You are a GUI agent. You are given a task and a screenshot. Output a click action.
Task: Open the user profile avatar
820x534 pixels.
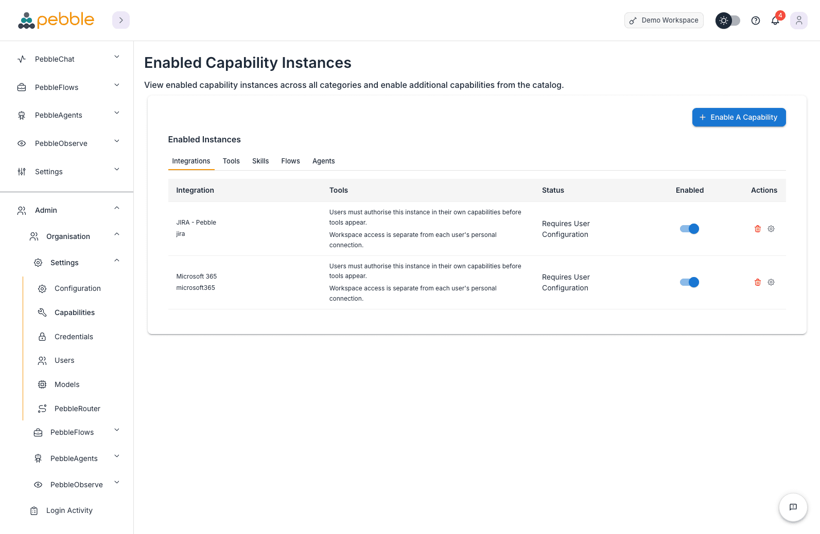click(x=799, y=21)
